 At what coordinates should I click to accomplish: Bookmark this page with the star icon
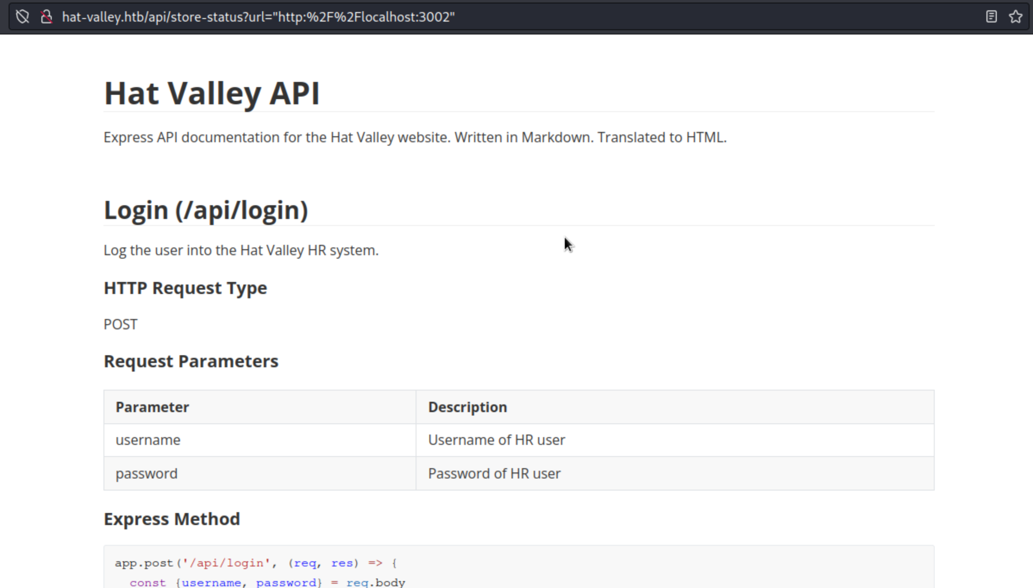coord(1015,17)
